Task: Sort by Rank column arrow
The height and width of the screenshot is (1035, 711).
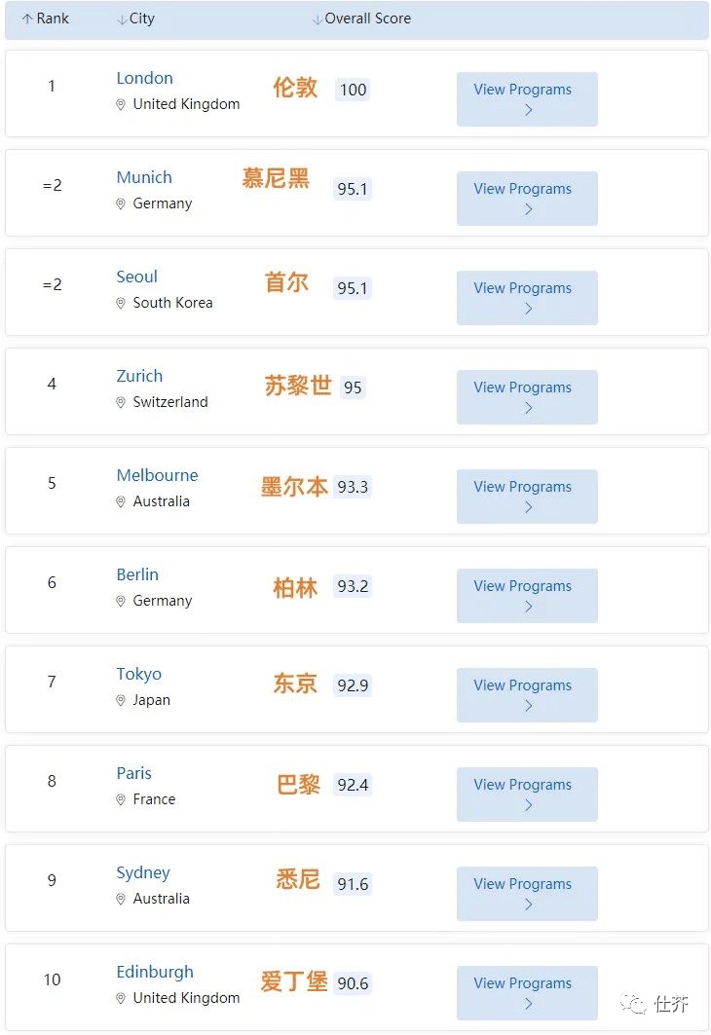Action: 27,19
